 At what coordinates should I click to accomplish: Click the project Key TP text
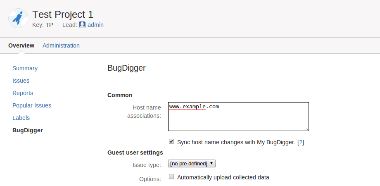coord(43,25)
